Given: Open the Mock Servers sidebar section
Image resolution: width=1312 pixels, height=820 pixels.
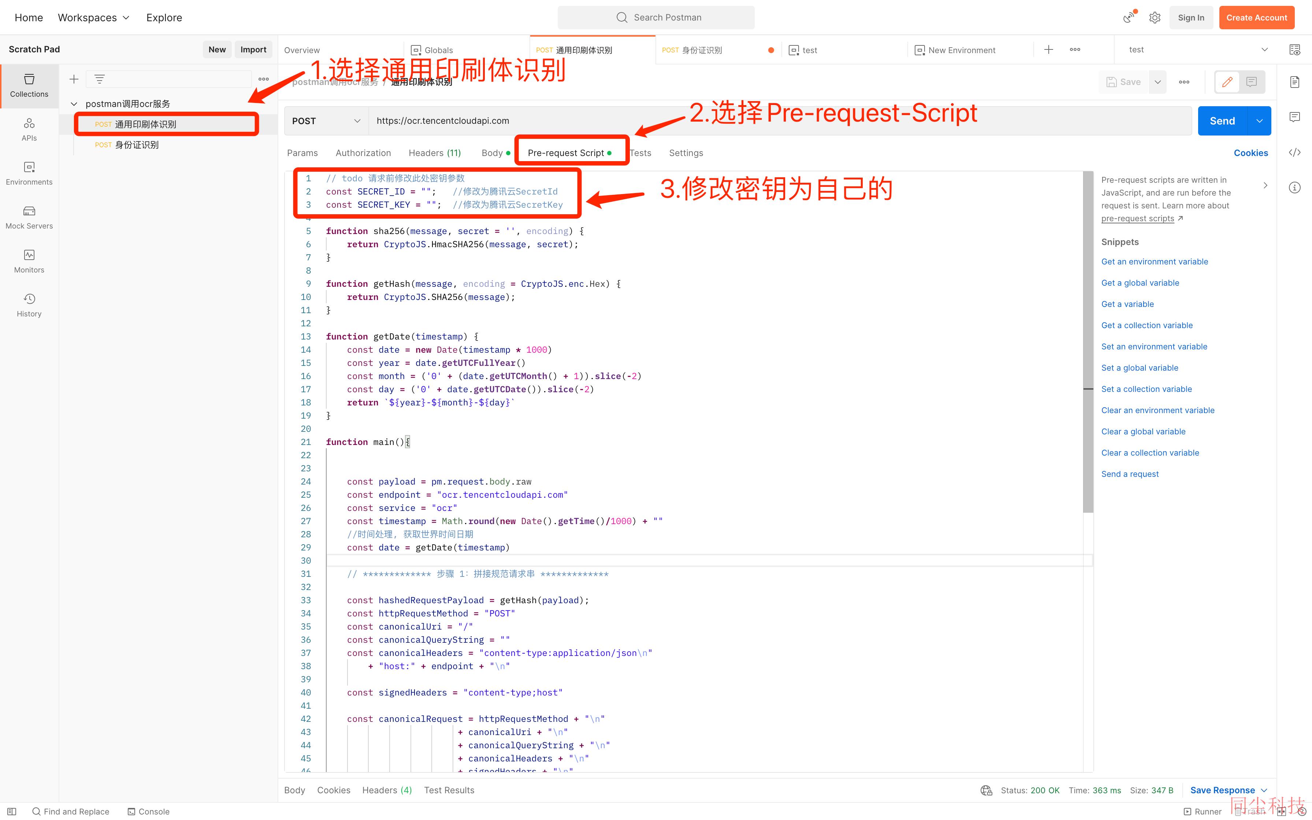Looking at the screenshot, I should click(x=29, y=218).
